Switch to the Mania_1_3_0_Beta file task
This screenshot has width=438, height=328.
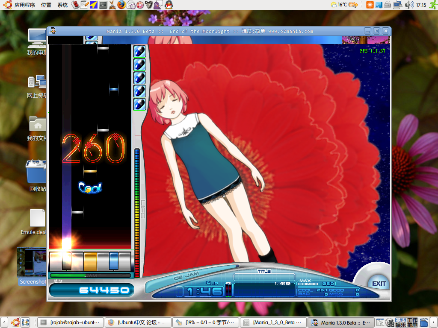[x=273, y=322]
